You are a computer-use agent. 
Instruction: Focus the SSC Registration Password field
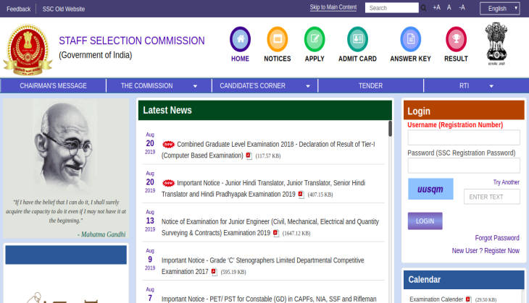pos(464,166)
